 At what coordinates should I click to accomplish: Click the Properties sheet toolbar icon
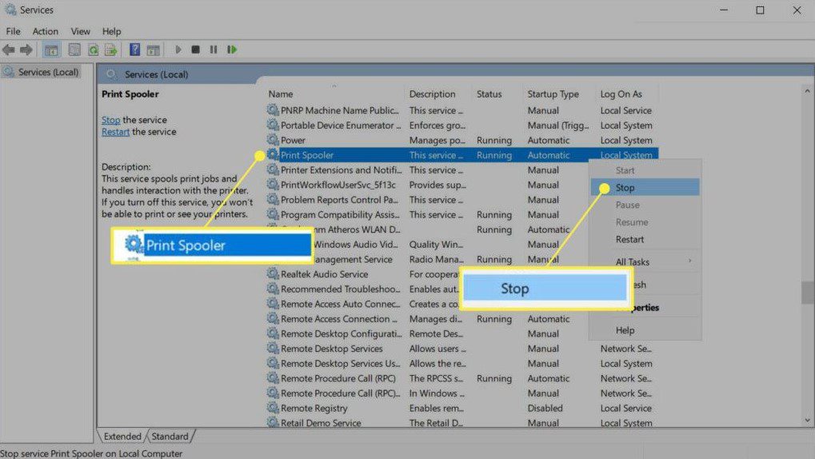pos(74,50)
